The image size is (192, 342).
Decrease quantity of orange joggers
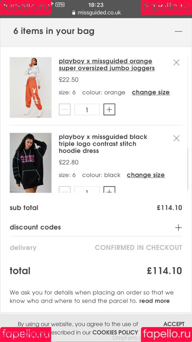65,110
